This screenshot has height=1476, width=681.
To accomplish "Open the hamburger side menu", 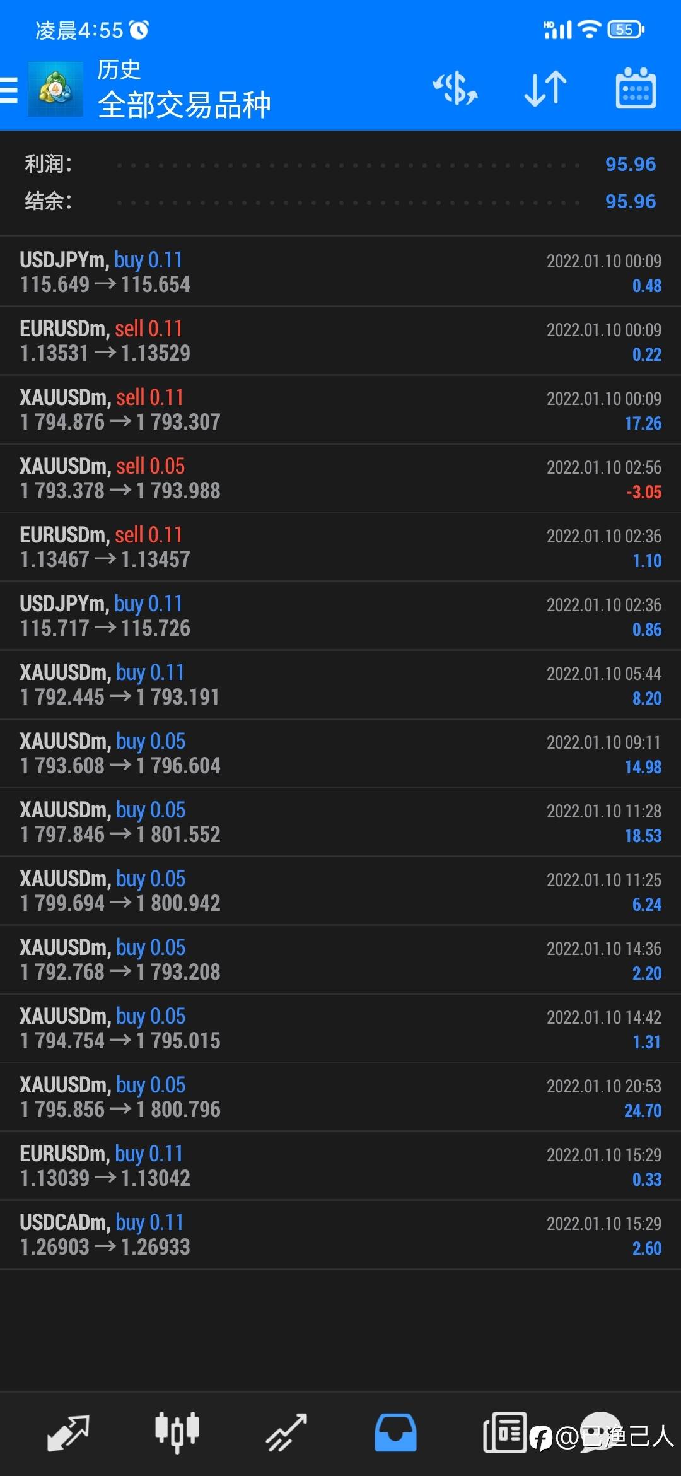I will tap(9, 89).
